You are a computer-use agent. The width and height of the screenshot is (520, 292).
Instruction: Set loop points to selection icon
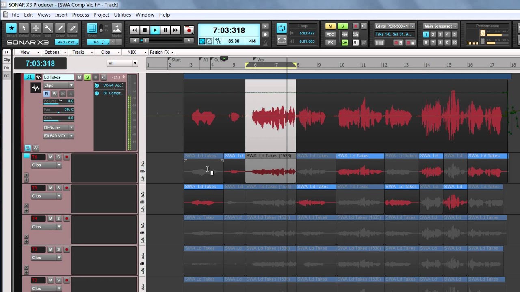click(x=282, y=40)
